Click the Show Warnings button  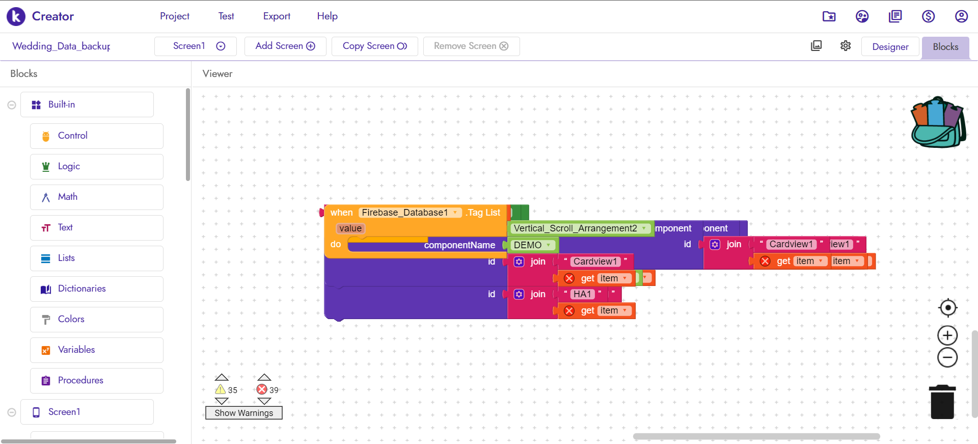pyautogui.click(x=243, y=413)
